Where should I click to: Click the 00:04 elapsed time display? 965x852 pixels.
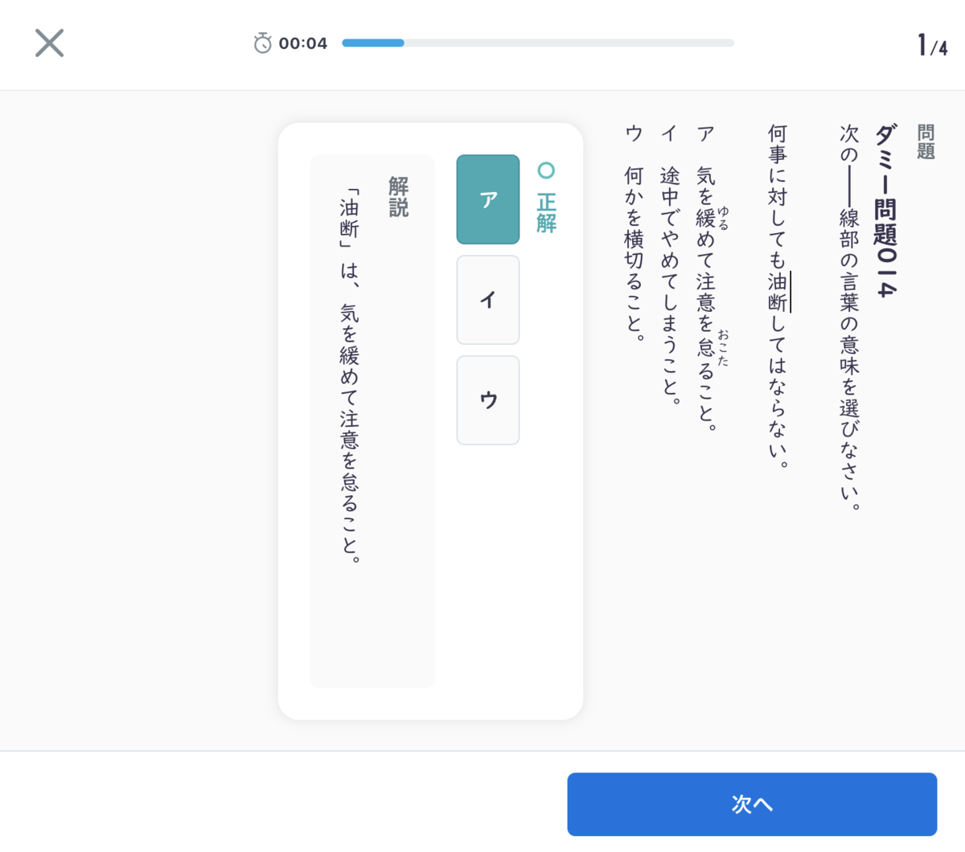point(302,43)
